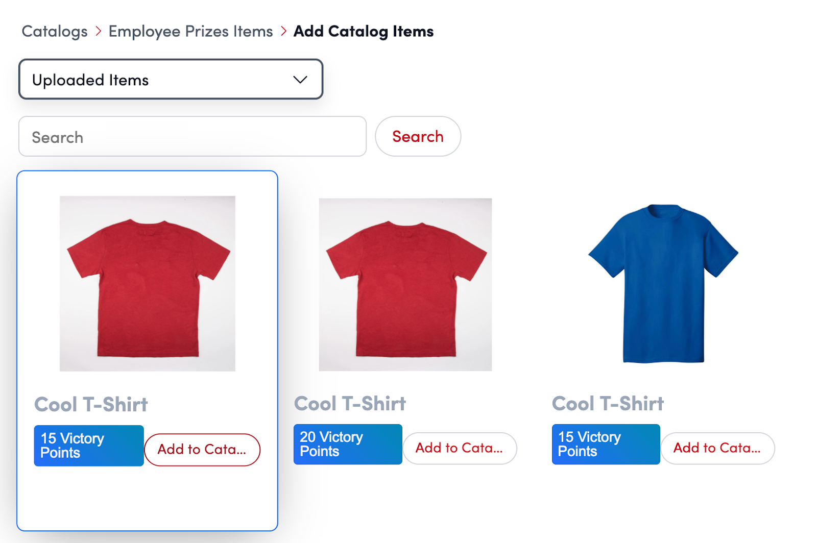Go to Employee Prizes Items breadcrumb
Image resolution: width=817 pixels, height=543 pixels.
190,32
